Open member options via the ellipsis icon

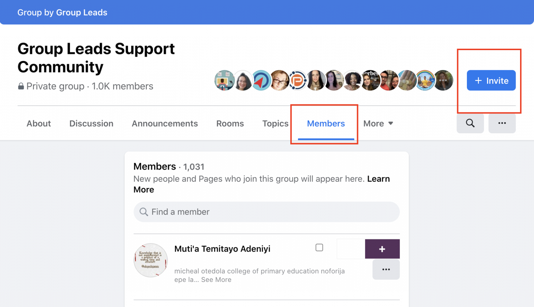[386, 269]
